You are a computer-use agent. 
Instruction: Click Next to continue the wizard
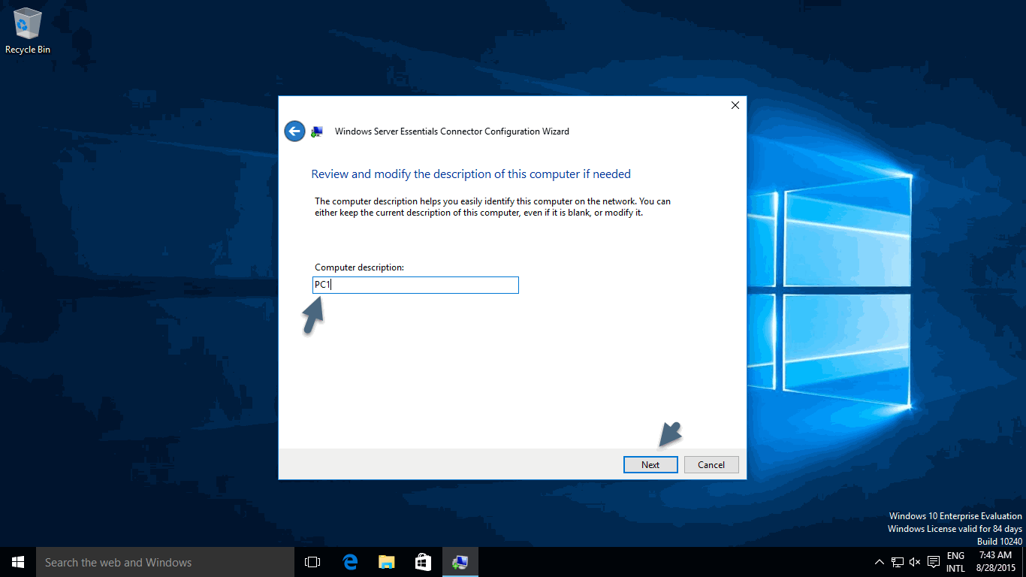pos(650,464)
